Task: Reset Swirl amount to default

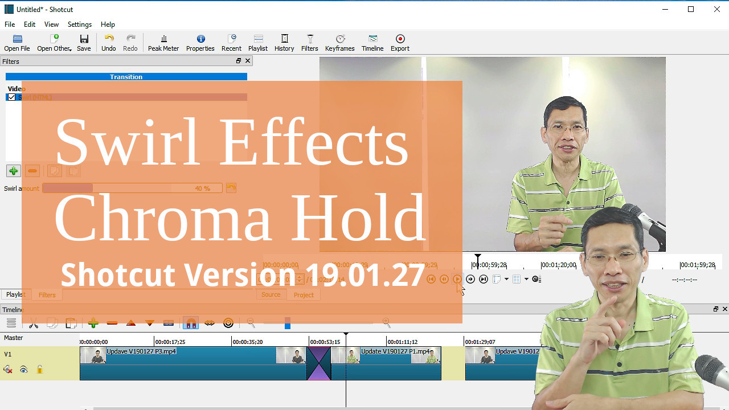Action: pos(231,188)
